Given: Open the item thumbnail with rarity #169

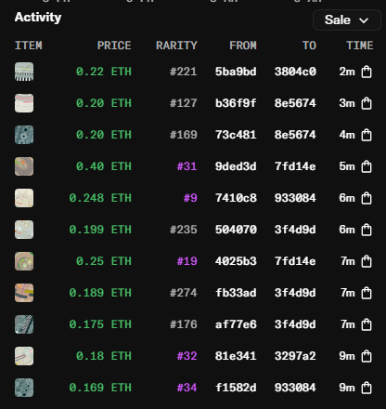Looking at the screenshot, I should tap(24, 135).
